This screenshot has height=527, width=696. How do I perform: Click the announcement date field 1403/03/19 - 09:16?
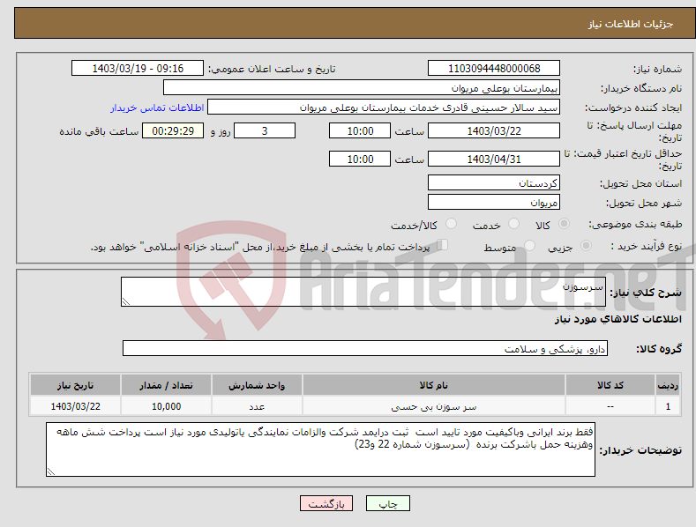tap(137, 69)
